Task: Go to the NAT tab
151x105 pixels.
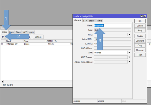Action: click(25, 32)
